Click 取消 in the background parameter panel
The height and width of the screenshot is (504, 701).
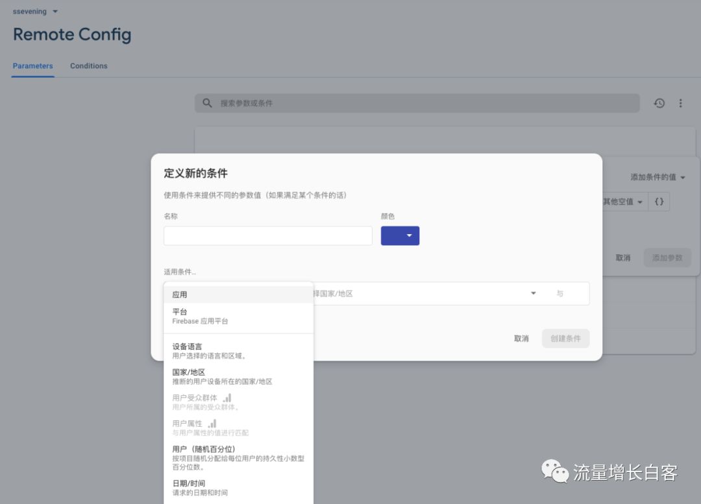pyautogui.click(x=622, y=258)
